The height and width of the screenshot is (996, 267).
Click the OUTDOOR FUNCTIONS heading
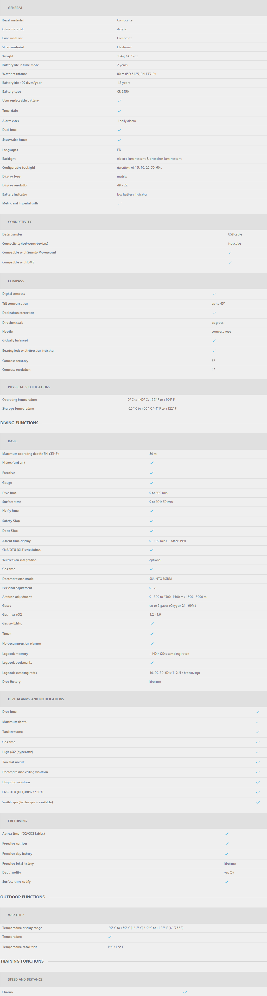click(x=22, y=897)
